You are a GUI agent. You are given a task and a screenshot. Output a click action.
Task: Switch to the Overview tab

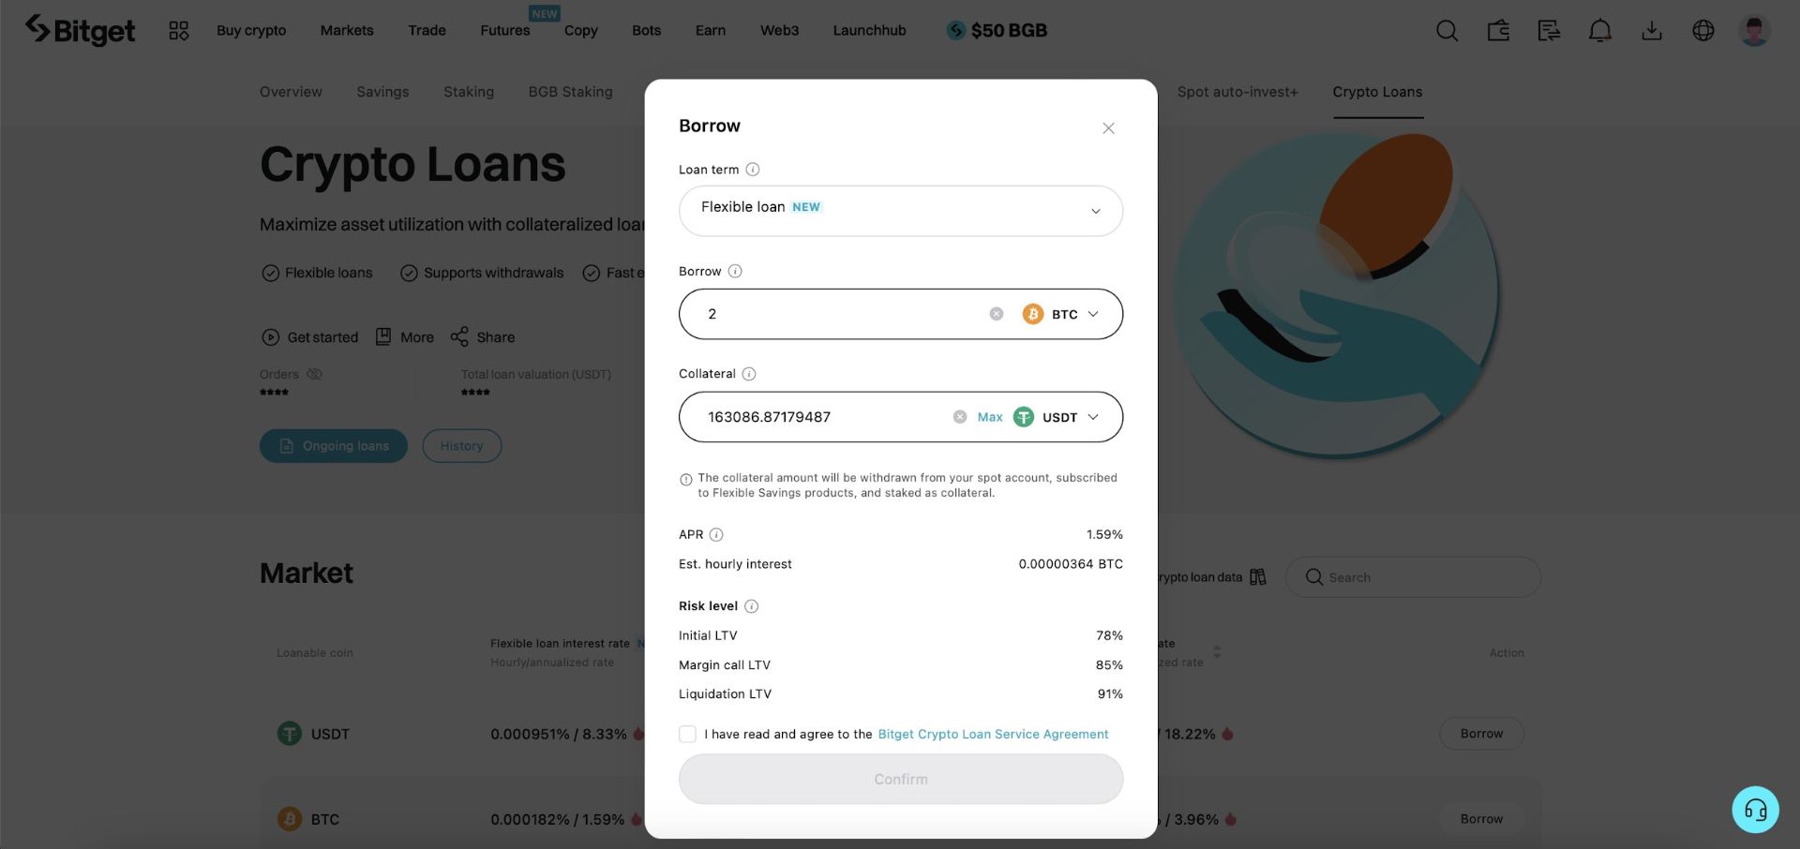[x=291, y=92]
